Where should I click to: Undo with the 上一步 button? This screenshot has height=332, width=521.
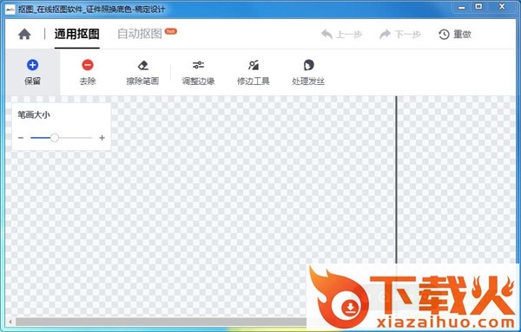tap(341, 34)
